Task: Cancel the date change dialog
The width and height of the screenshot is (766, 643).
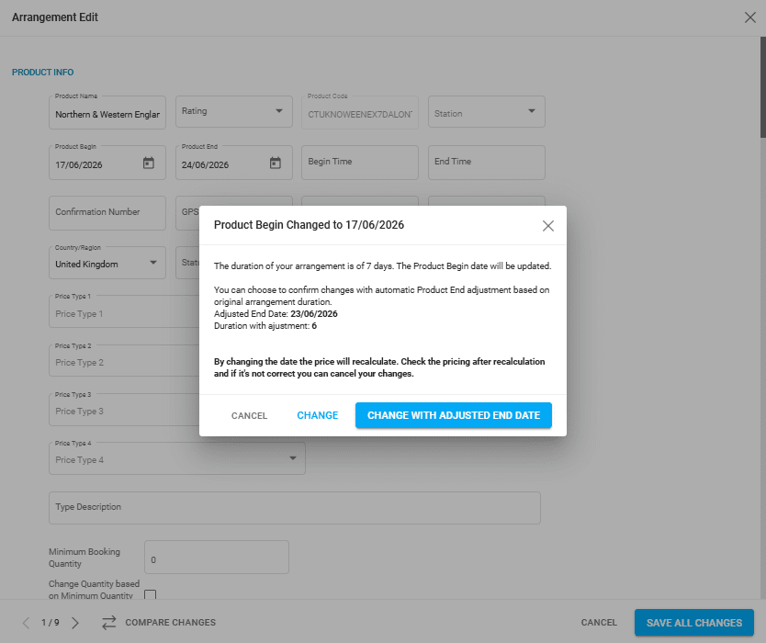Action: tap(249, 416)
